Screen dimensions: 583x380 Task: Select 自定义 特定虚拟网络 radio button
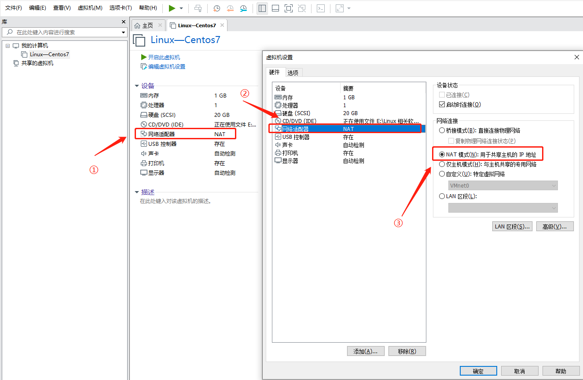coord(442,174)
